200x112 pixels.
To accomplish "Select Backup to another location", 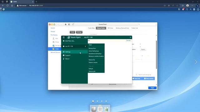I will click(x=96, y=56).
